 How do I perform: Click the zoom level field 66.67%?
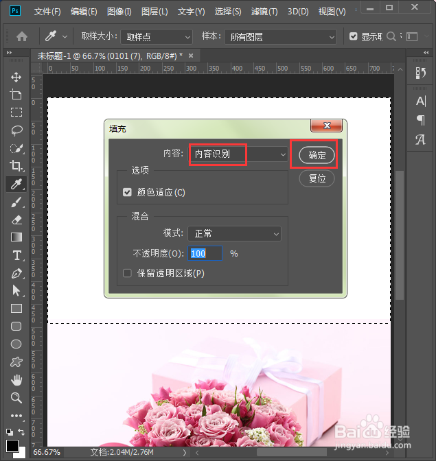[x=47, y=452]
